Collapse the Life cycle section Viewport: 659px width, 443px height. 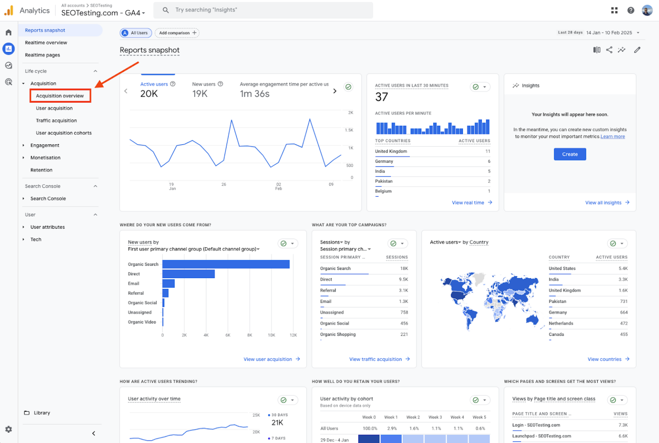tap(95, 71)
